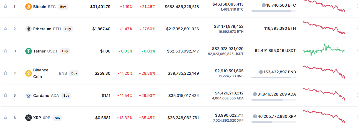Click info icon beside XRP circulating supply
The image size is (358, 125).
pyautogui.click(x=255, y=116)
